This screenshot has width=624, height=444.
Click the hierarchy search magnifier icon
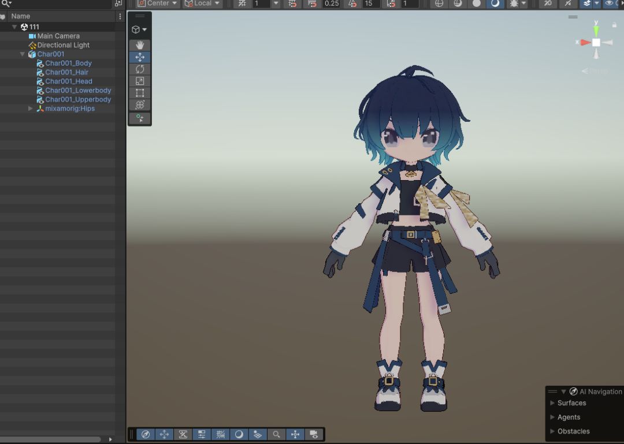coord(6,3)
